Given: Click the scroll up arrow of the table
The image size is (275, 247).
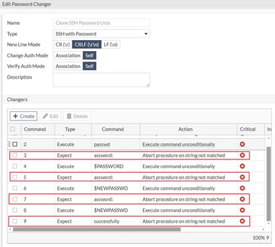Looking at the screenshot, I should click(268, 138).
